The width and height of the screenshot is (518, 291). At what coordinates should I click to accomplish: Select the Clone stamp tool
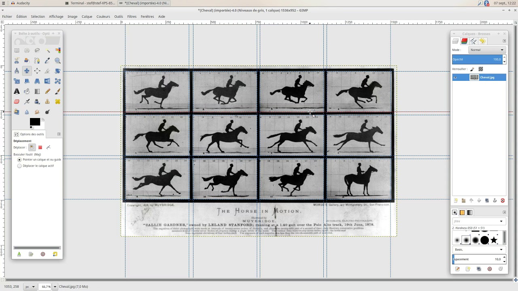click(x=47, y=101)
